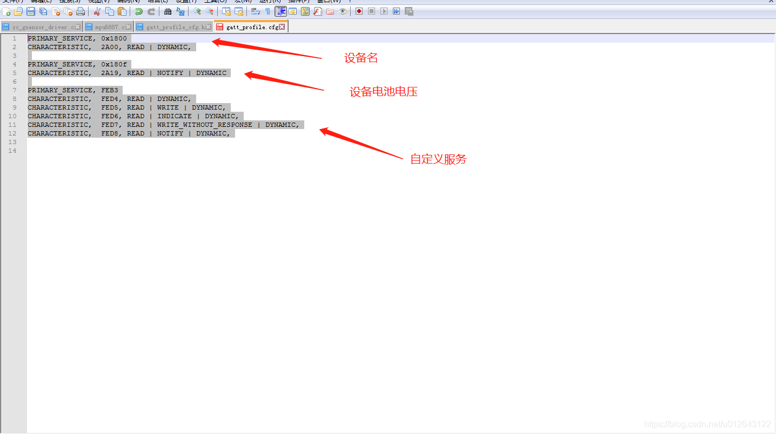Close the zc_gsensor_driver.c tab
The height and width of the screenshot is (434, 776).
(77, 27)
